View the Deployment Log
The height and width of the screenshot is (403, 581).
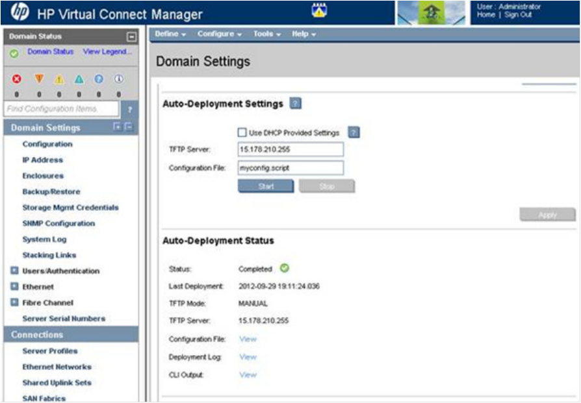pos(248,357)
